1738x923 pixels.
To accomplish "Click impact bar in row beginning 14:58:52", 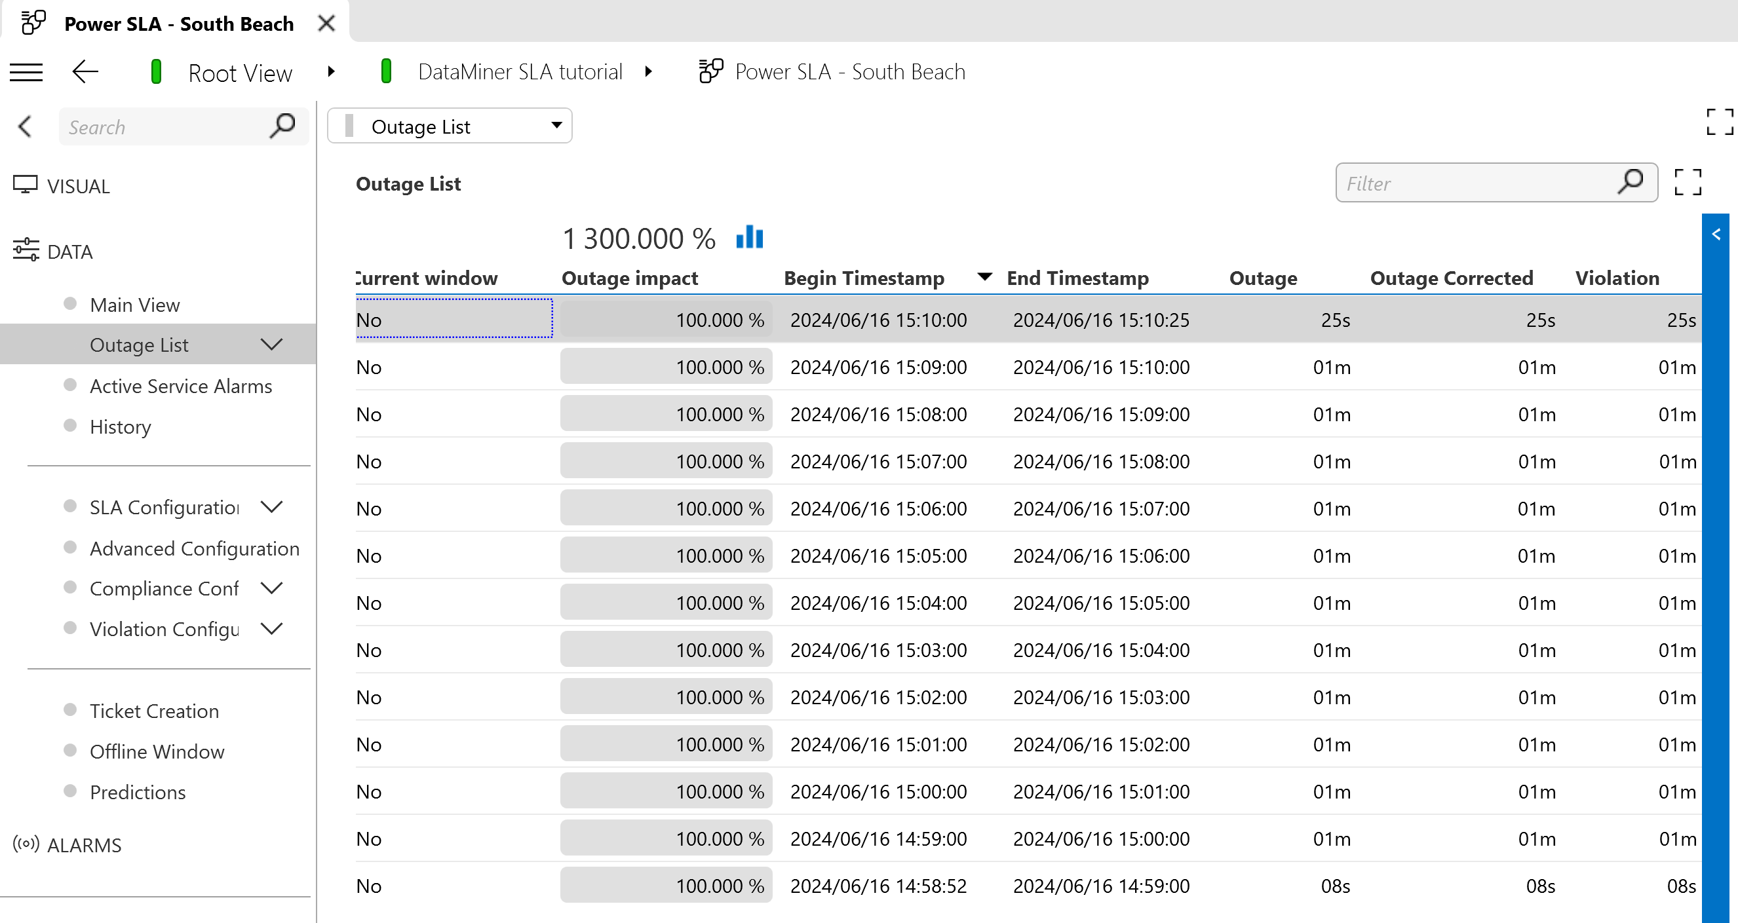I will point(666,885).
